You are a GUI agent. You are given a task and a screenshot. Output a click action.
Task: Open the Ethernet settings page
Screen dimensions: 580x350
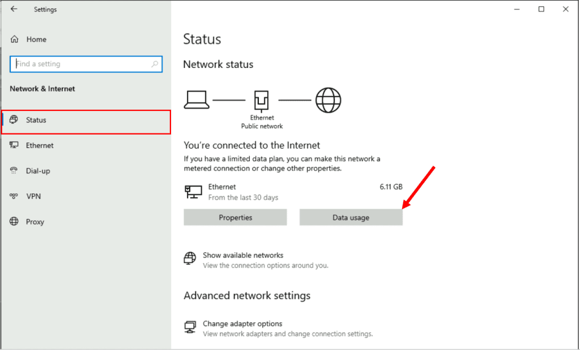(40, 145)
